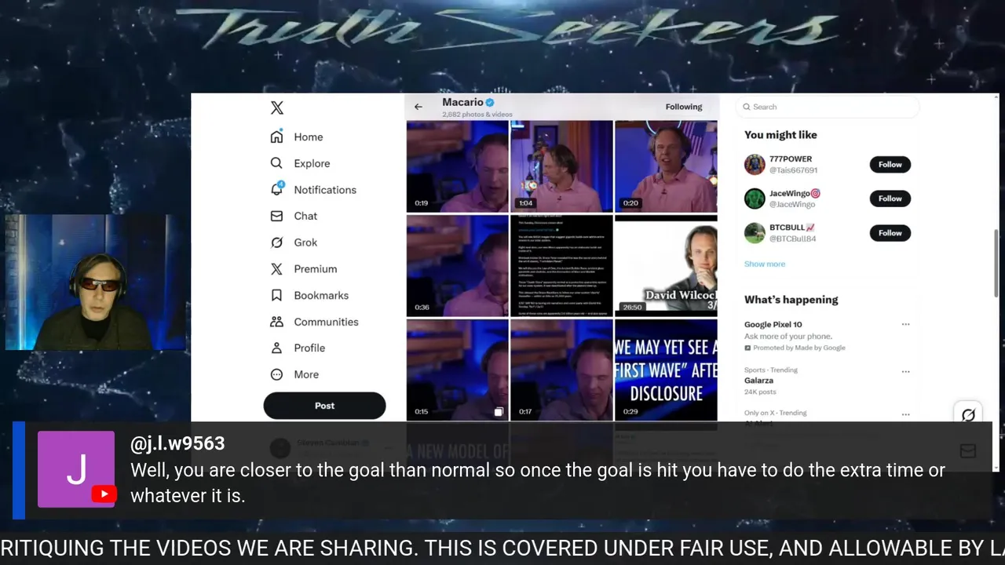Go back with the arrow icon
Viewport: 1005px width, 565px height.
418,107
